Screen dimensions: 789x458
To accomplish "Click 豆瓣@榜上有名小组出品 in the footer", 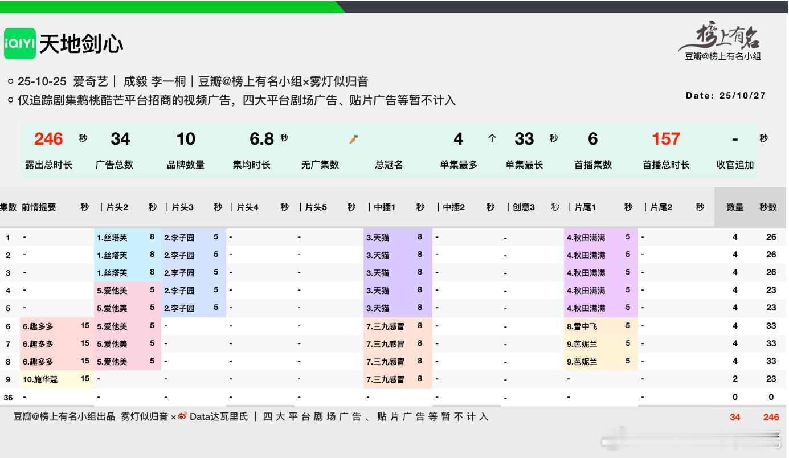I will (64, 416).
